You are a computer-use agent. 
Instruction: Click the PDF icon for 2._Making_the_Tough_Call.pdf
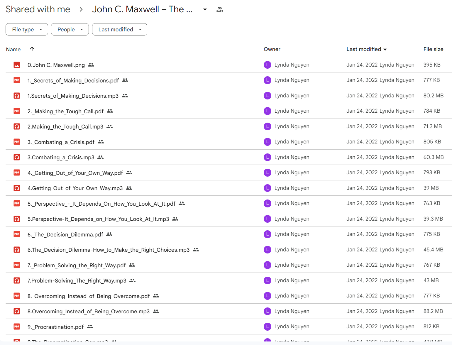point(17,111)
